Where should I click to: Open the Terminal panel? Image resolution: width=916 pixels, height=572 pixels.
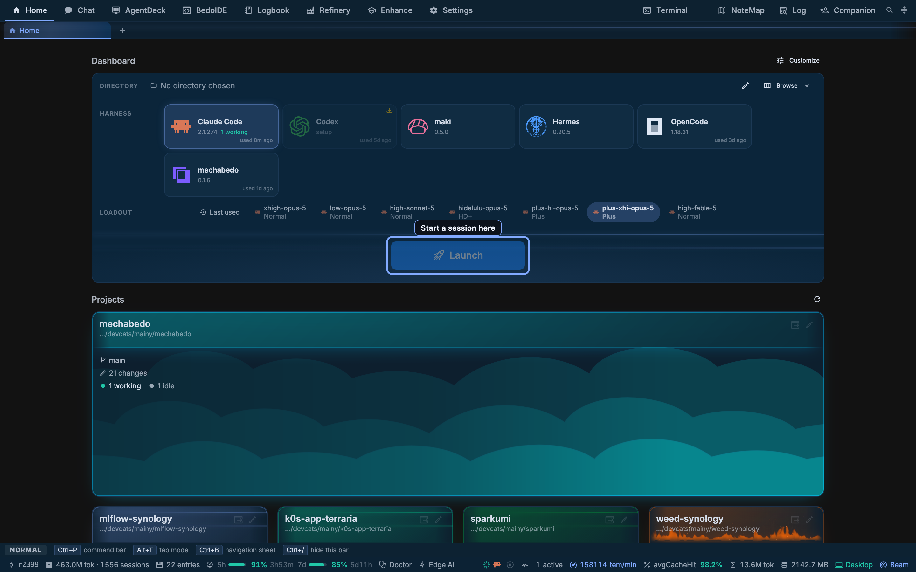pos(665,10)
